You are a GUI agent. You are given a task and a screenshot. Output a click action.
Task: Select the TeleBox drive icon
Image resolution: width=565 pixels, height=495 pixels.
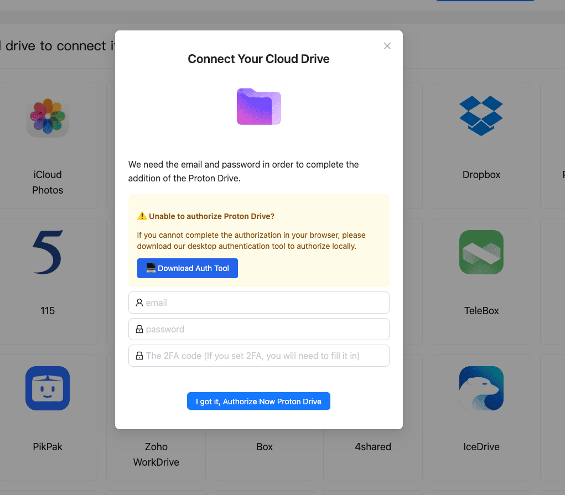(481, 252)
